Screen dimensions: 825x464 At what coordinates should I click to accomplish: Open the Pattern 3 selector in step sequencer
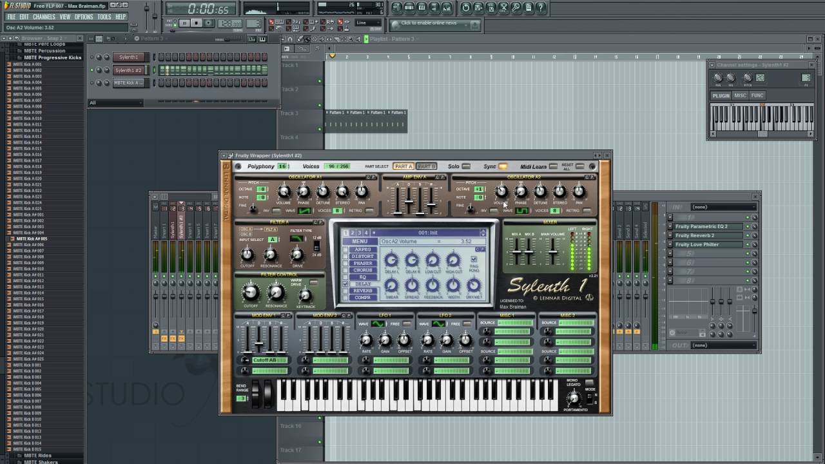coord(151,39)
